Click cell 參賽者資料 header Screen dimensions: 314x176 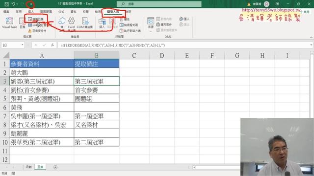pyautogui.click(x=42, y=64)
